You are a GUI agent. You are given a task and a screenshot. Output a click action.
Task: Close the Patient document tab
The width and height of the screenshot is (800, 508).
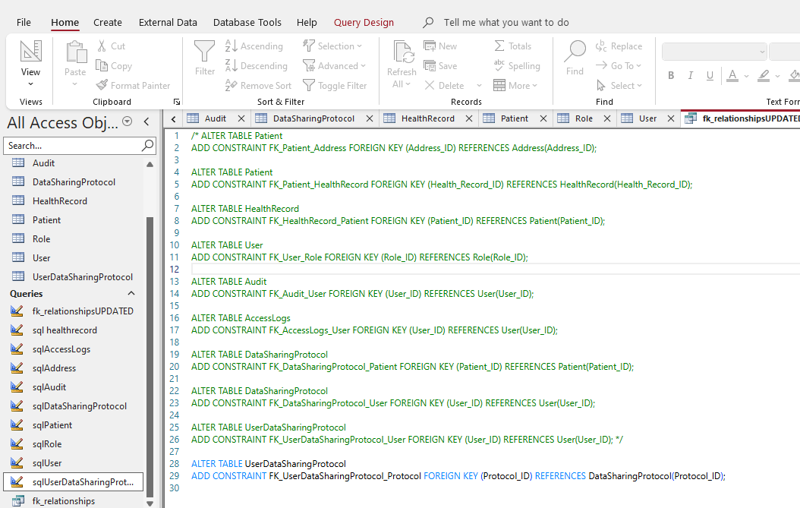543,118
